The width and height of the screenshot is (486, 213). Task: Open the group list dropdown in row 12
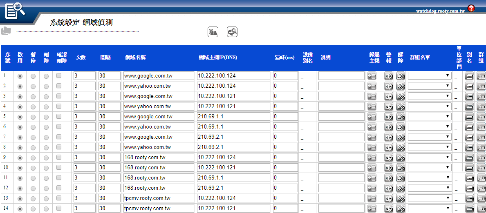tap(429, 188)
